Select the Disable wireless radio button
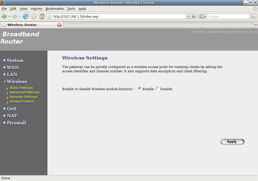 coord(158,88)
